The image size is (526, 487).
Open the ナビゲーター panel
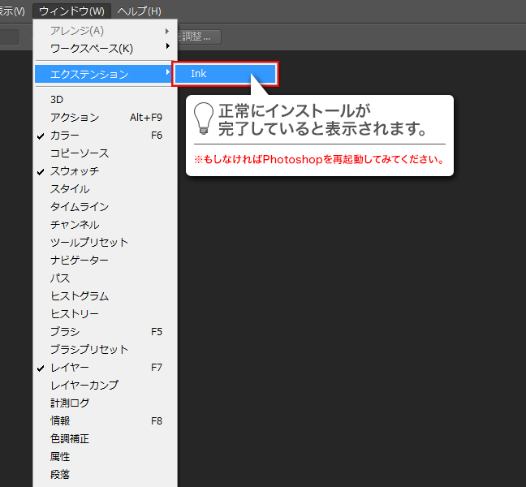80,261
